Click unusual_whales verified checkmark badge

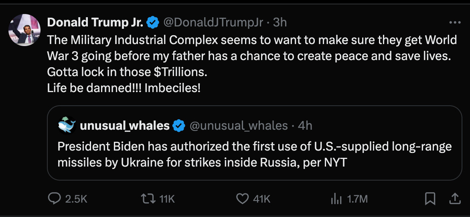tap(179, 126)
